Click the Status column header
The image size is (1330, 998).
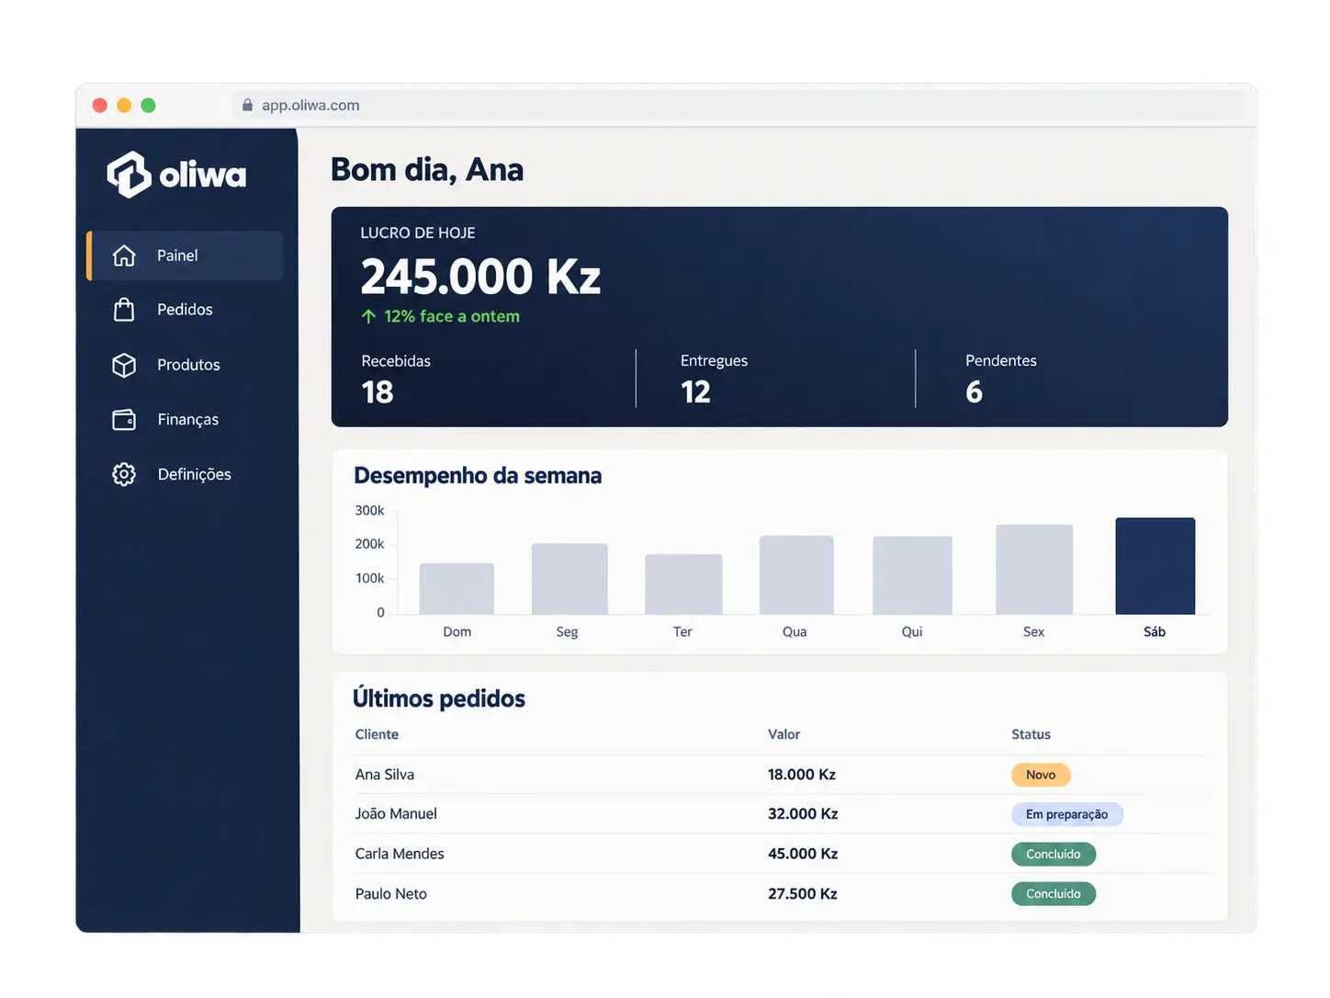1031,734
